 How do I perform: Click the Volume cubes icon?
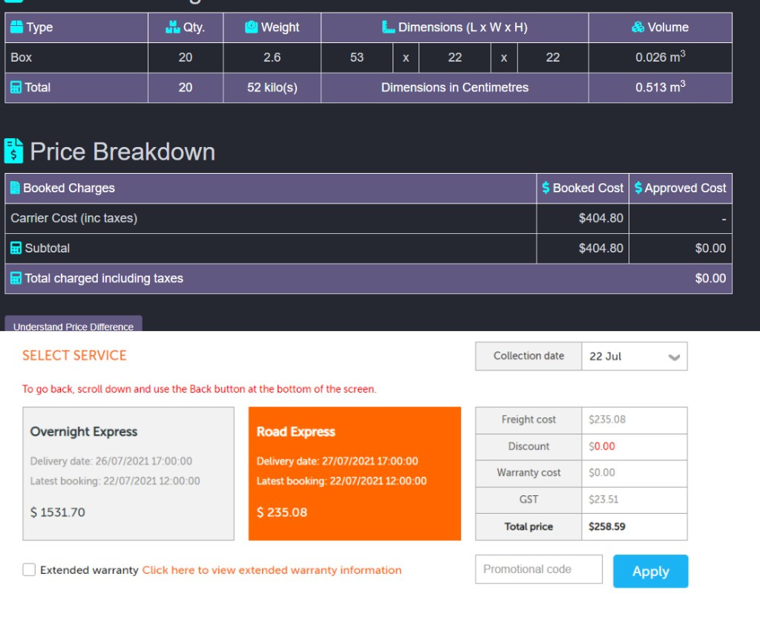click(638, 27)
